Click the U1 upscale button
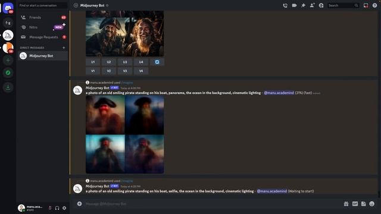The image size is (381, 214). [x=93, y=62]
